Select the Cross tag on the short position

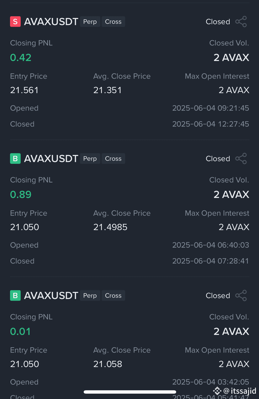tap(113, 22)
